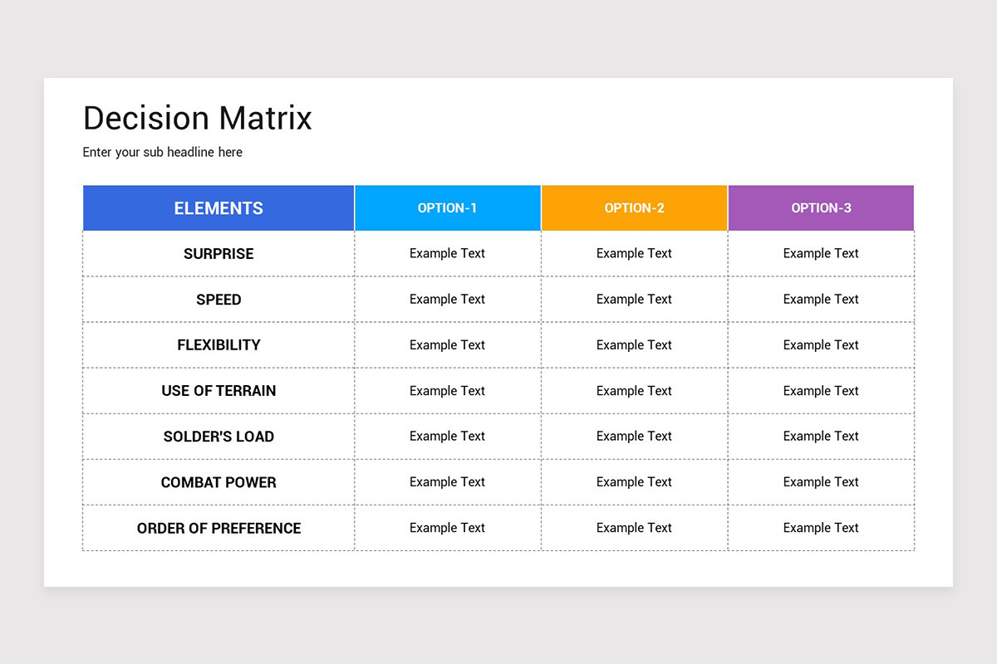Image resolution: width=997 pixels, height=664 pixels.
Task: Click the FLEXIBILITY row label
Action: coord(219,345)
